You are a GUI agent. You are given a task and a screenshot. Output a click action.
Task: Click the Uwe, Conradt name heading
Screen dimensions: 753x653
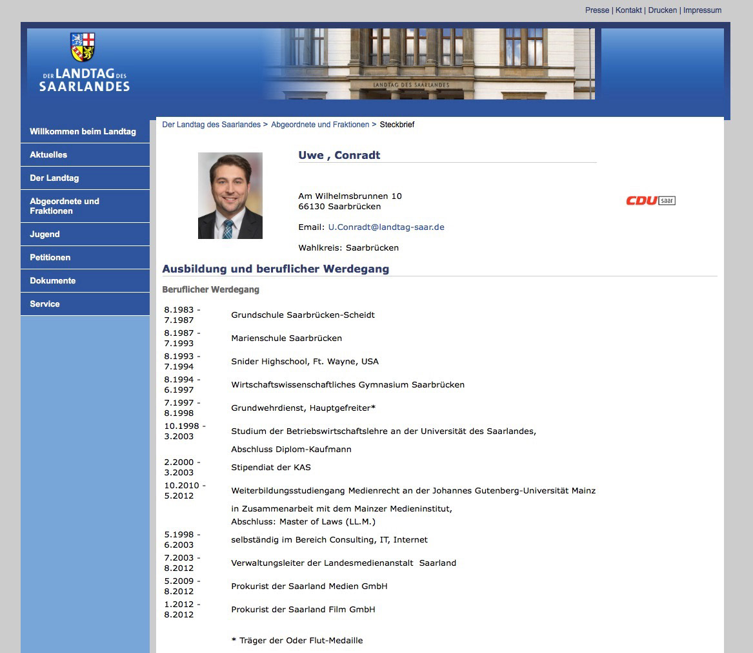point(339,155)
